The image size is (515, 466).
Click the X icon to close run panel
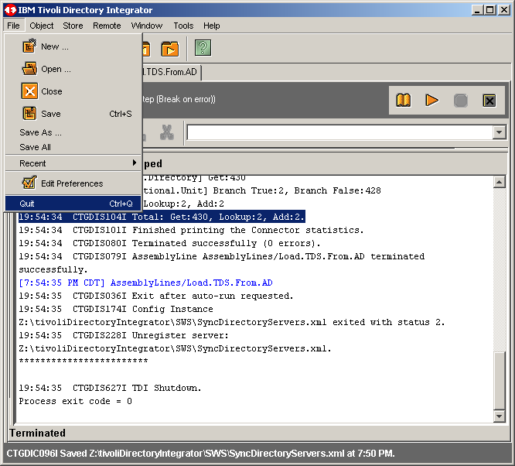pyautogui.click(x=489, y=101)
